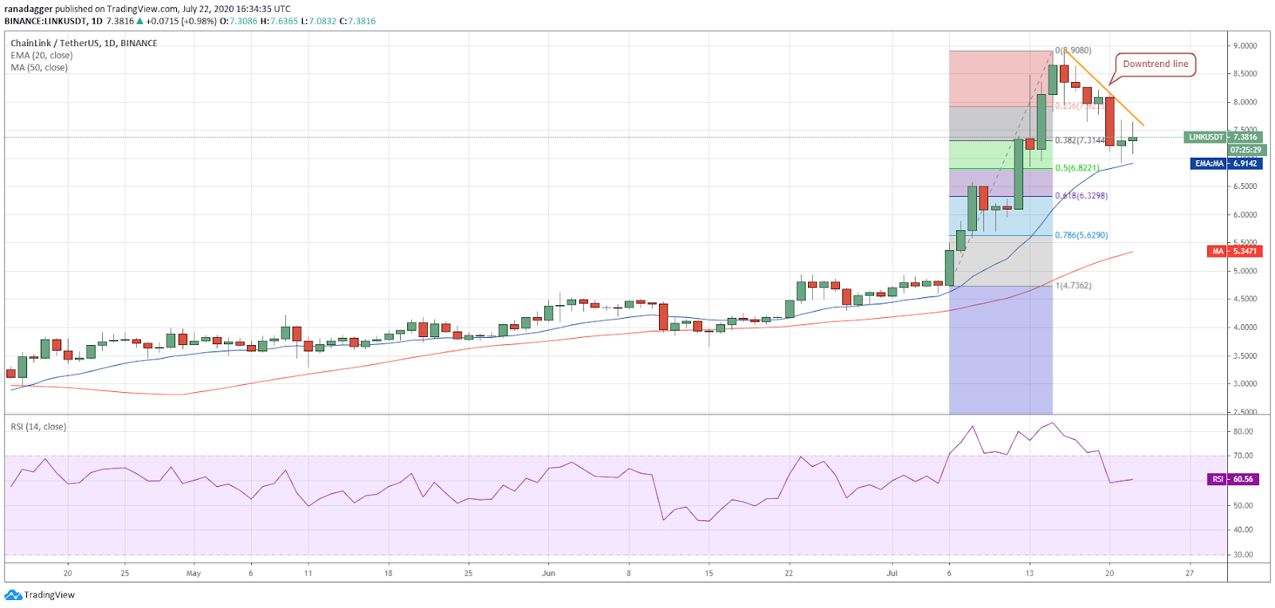Image resolution: width=1275 pixels, height=608 pixels.
Task: Select the 'ChainLink / TetherUS, 1D, BINANCE' chart title
Action: click(84, 43)
